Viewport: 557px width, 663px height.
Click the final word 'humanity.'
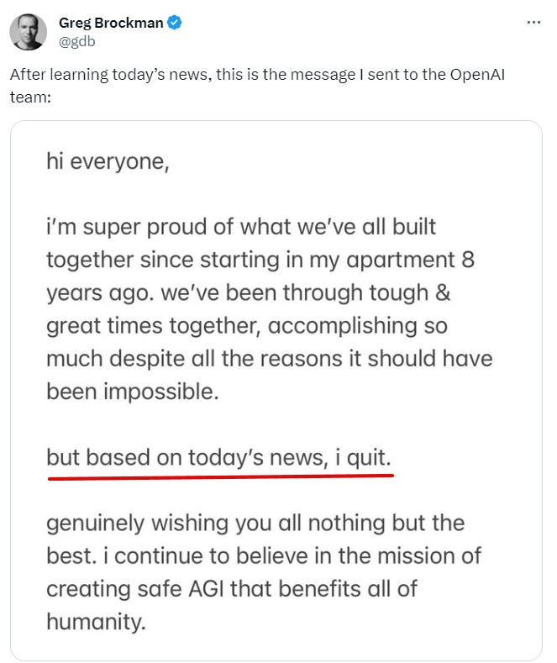[x=97, y=623]
